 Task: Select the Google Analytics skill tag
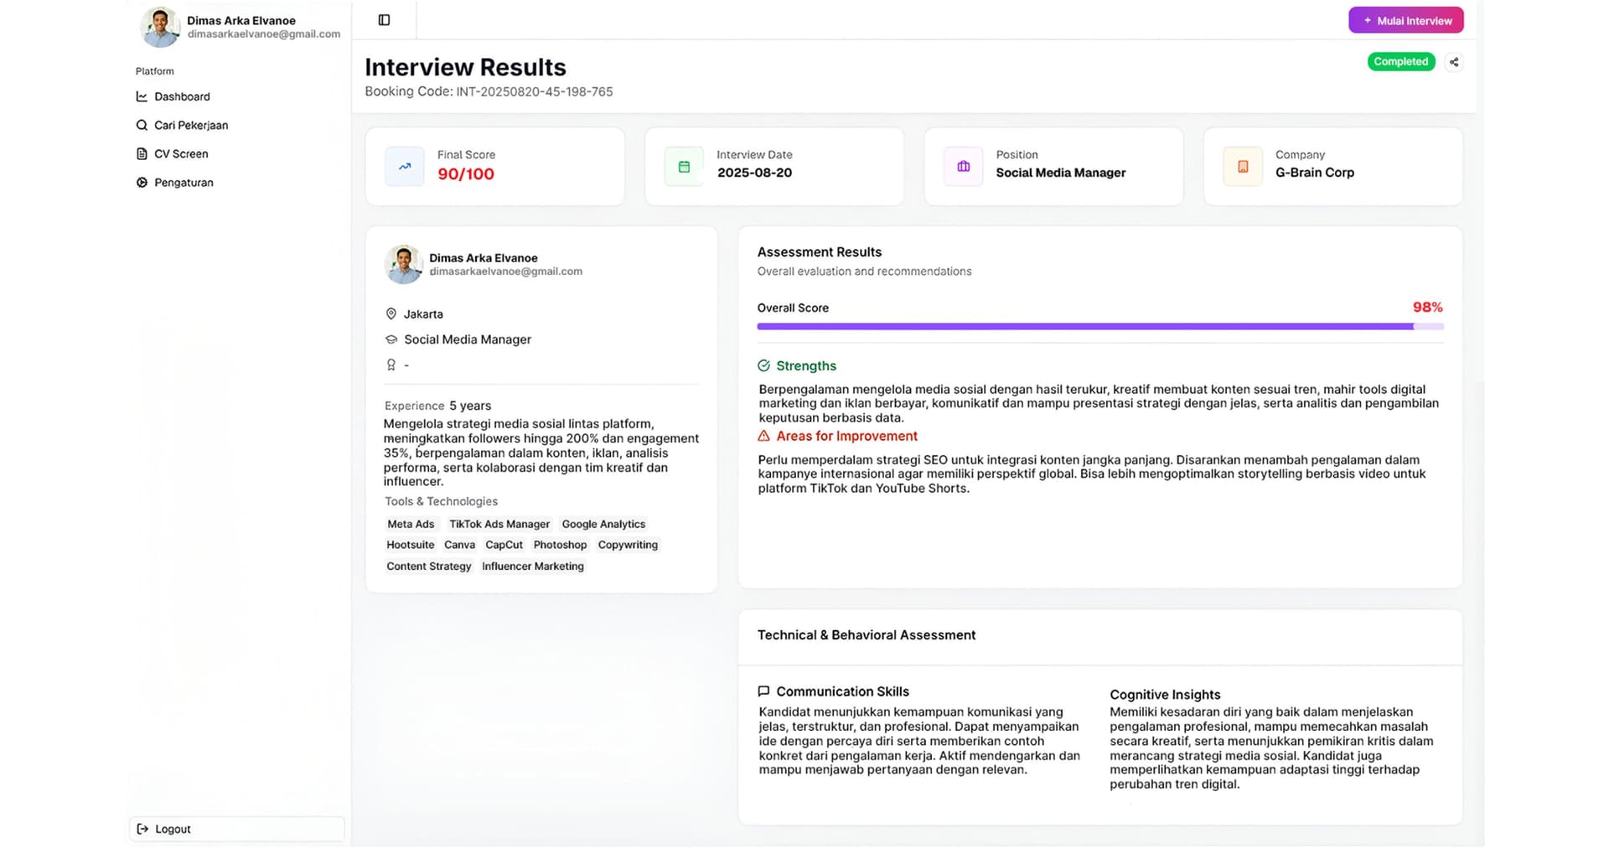click(603, 525)
